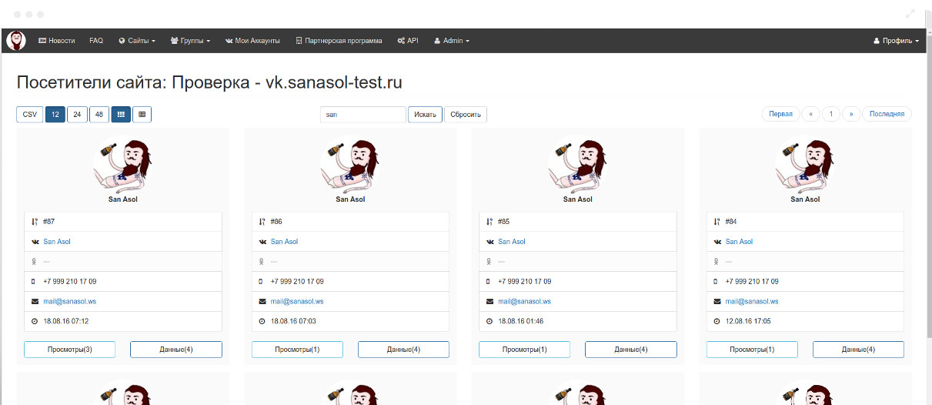The height and width of the screenshot is (405, 932).
Task: Click the avatar on visitor #84 card
Action: [805, 164]
